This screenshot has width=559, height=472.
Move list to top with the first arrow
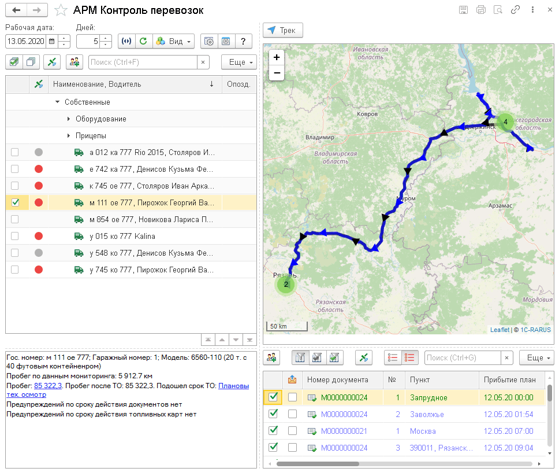pos(208,340)
